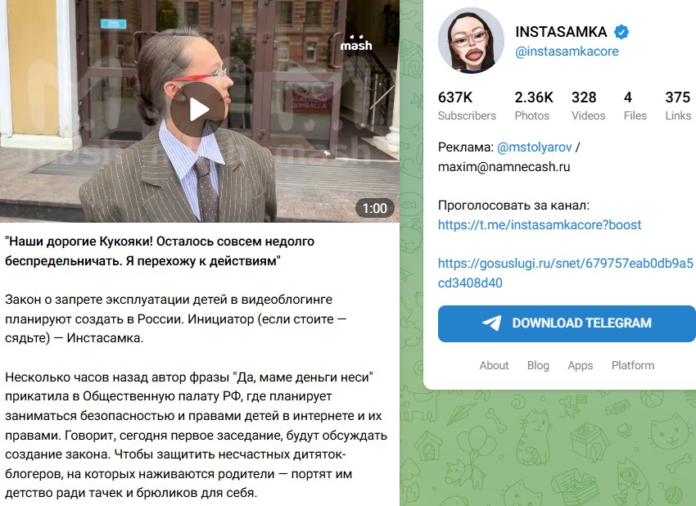
Task: Click the Telegram paper plane icon
Action: coord(492,323)
